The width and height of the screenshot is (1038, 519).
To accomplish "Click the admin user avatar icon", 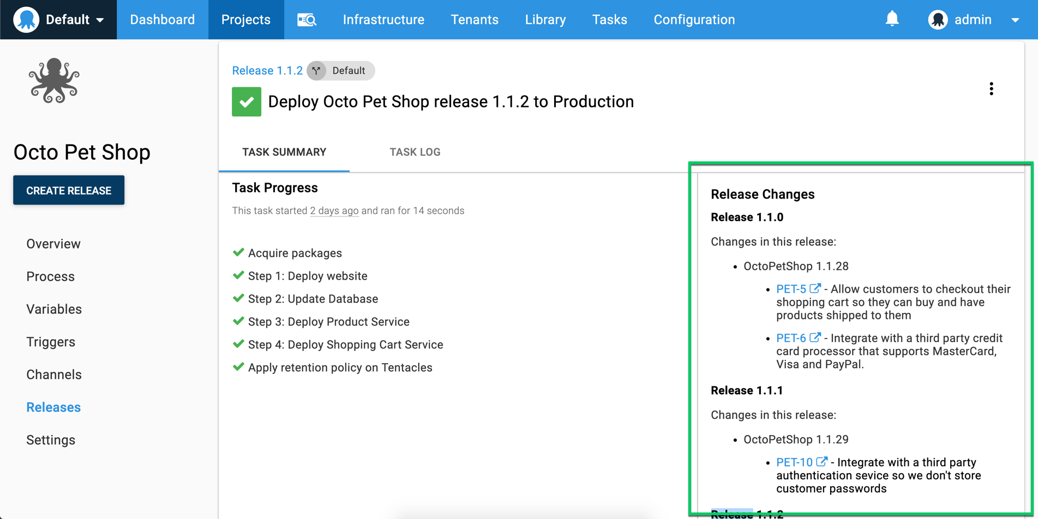I will click(938, 19).
